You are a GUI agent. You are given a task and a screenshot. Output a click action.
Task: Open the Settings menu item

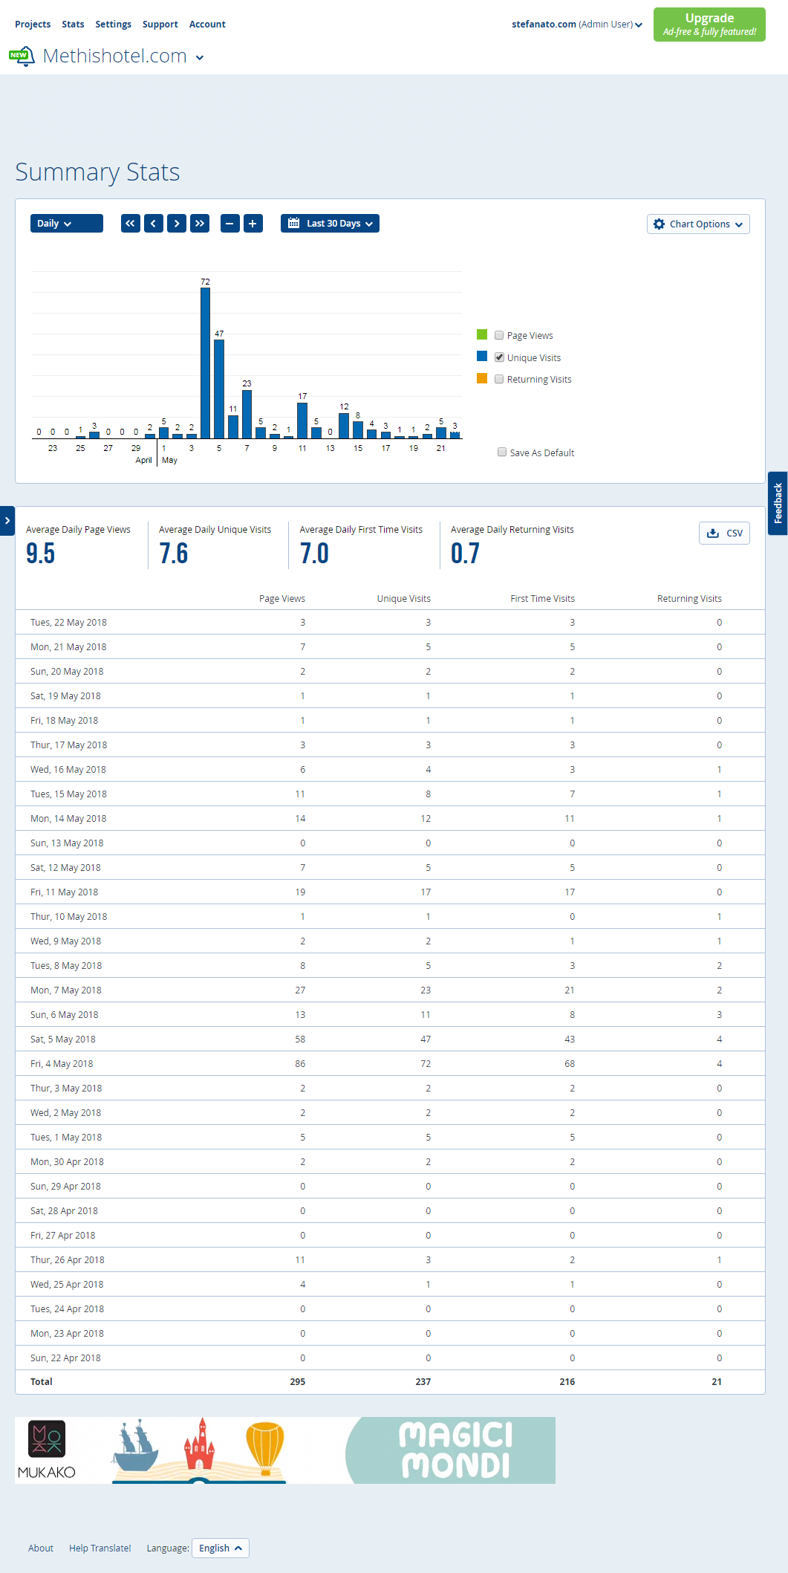113,24
